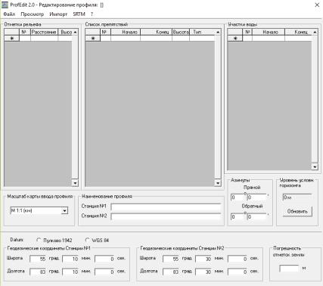This screenshot has width=323, height=286.
Task: Click the Обратный azimuth minutes field
Action: 256,216
